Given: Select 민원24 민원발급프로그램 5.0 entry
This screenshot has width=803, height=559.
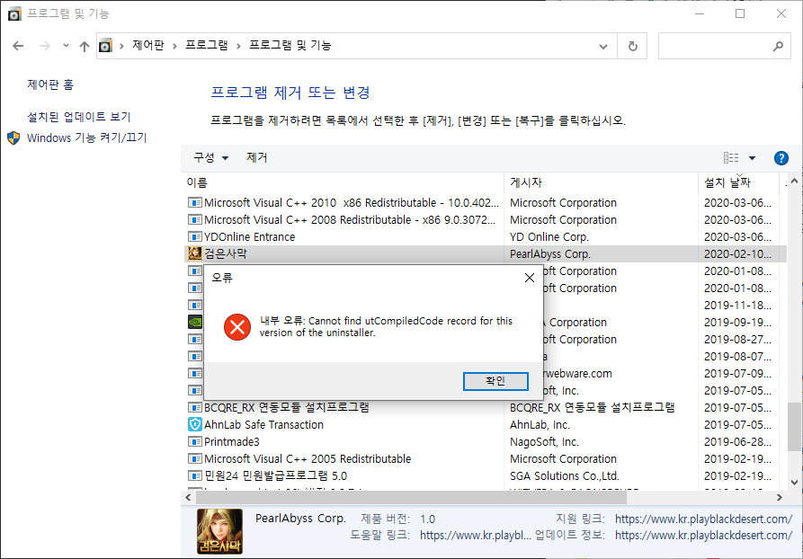Looking at the screenshot, I should pyautogui.click(x=485, y=476).
